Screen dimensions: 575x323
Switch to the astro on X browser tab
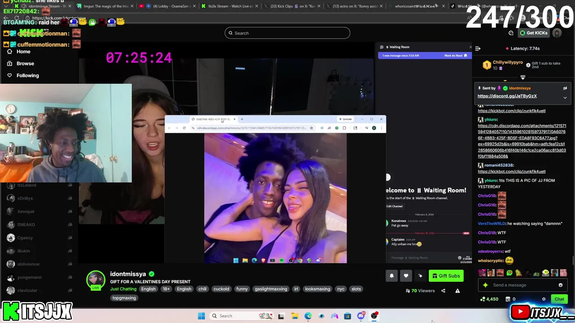[x=354, y=6]
